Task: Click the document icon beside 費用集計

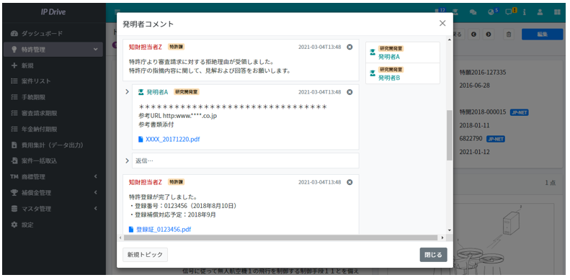Action: pos(14,145)
